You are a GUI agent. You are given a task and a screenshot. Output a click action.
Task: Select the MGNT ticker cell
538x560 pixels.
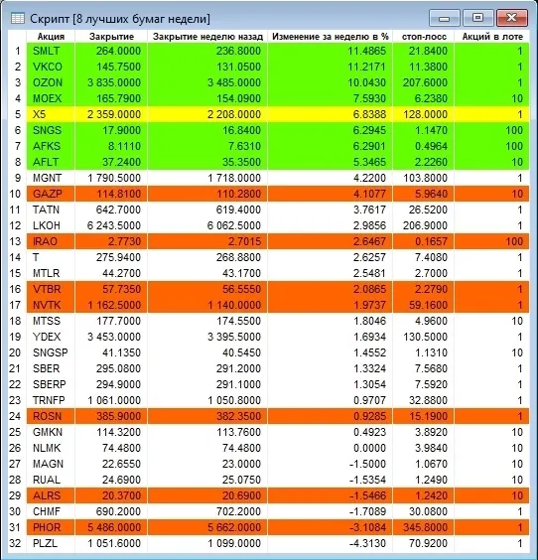point(51,178)
